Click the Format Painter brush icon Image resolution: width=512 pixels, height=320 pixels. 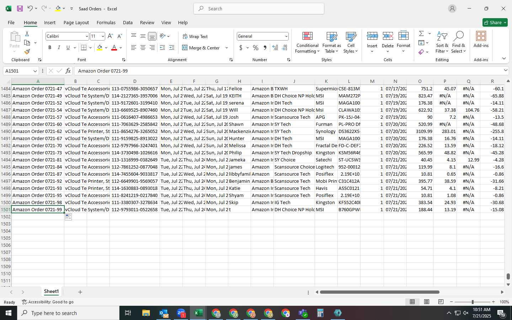pyautogui.click(x=27, y=52)
